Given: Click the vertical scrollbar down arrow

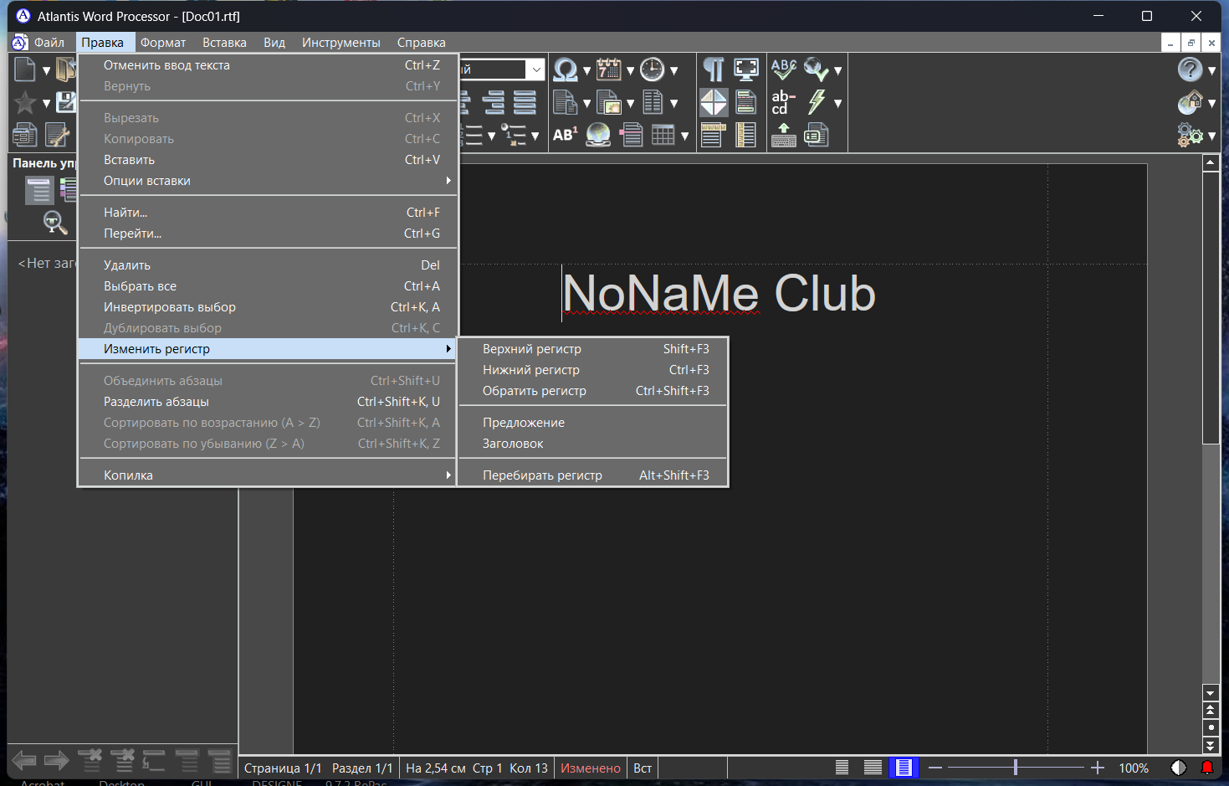Looking at the screenshot, I should click(1211, 693).
